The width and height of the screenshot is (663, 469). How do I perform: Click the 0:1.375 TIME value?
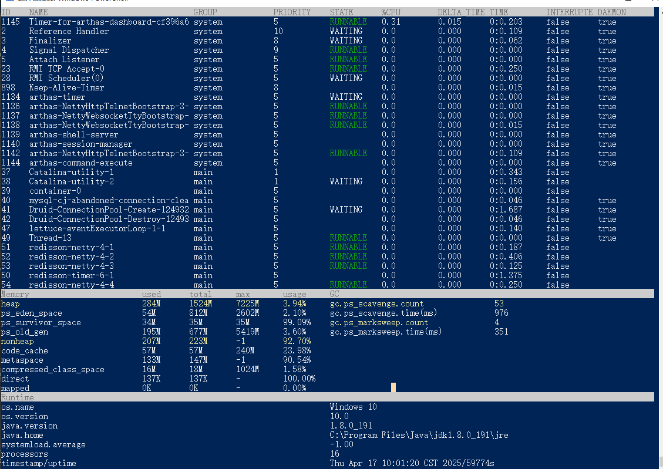click(x=506, y=275)
